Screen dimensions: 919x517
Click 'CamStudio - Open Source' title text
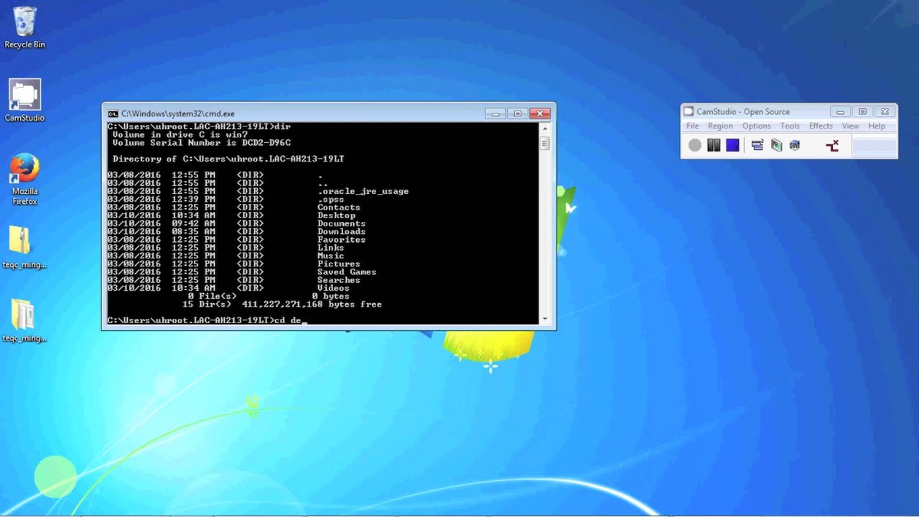coord(743,111)
